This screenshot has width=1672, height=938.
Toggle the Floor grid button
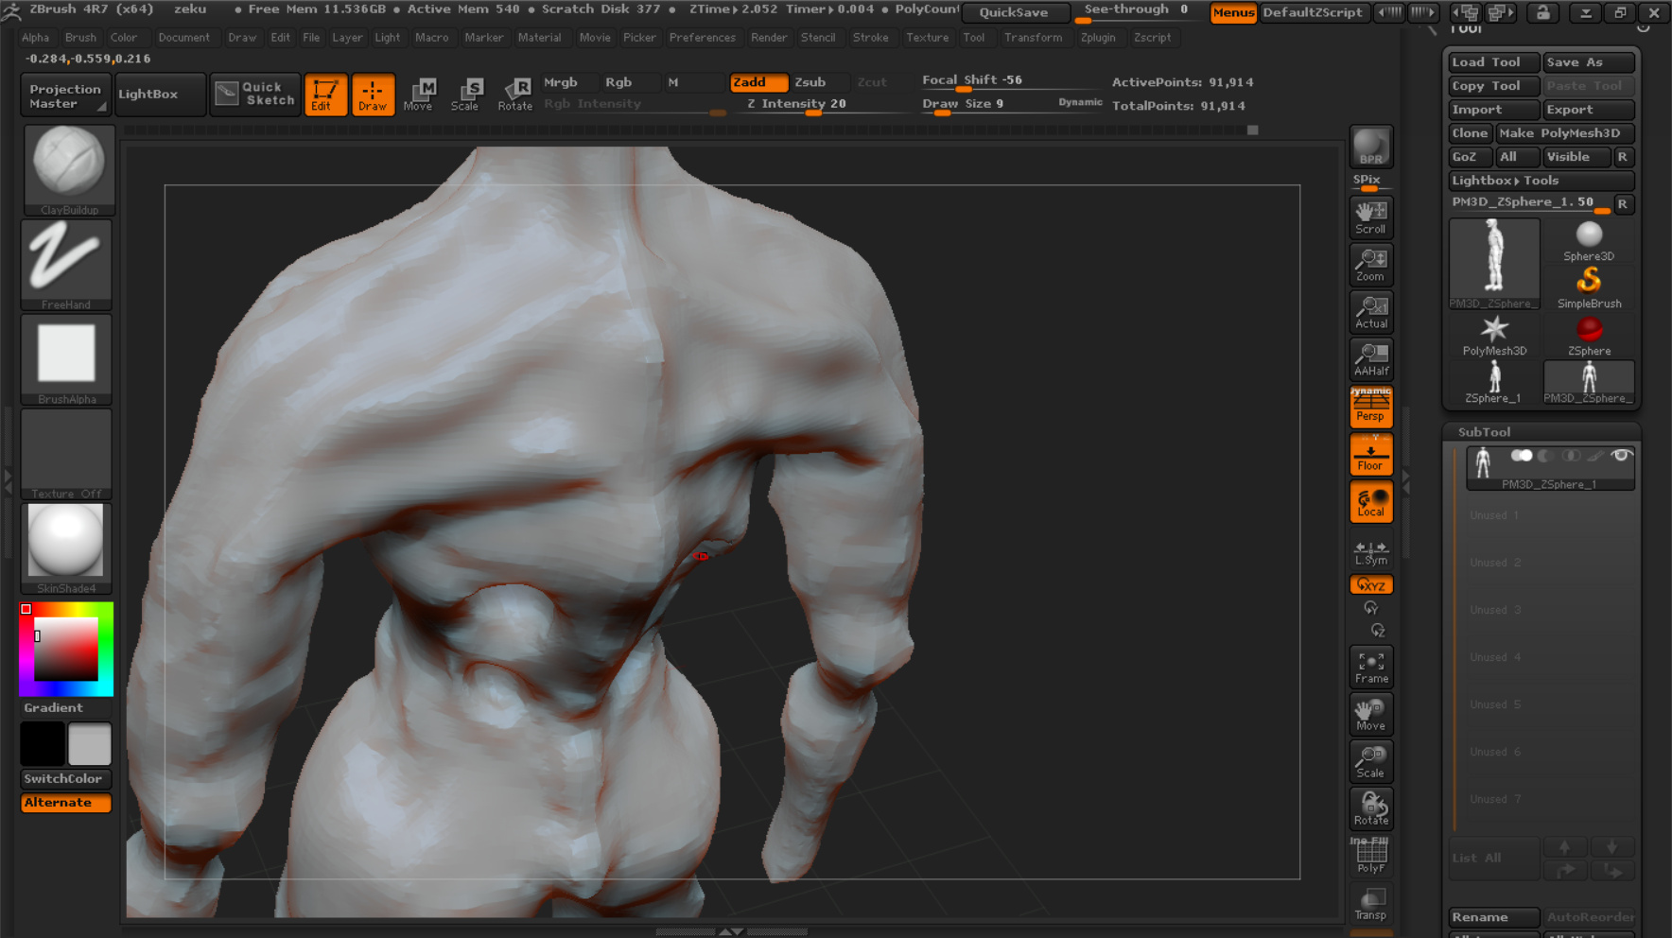point(1370,454)
